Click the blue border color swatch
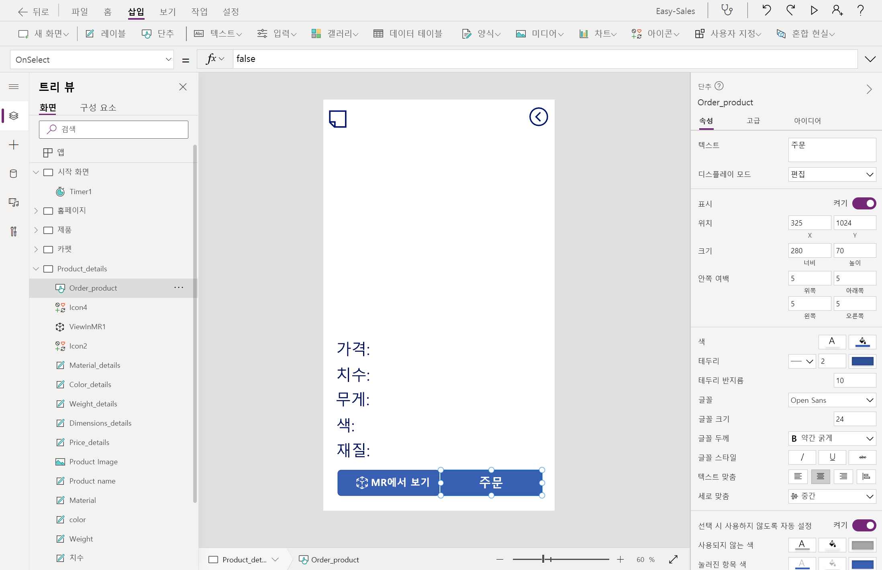The width and height of the screenshot is (882, 570). [x=862, y=361]
